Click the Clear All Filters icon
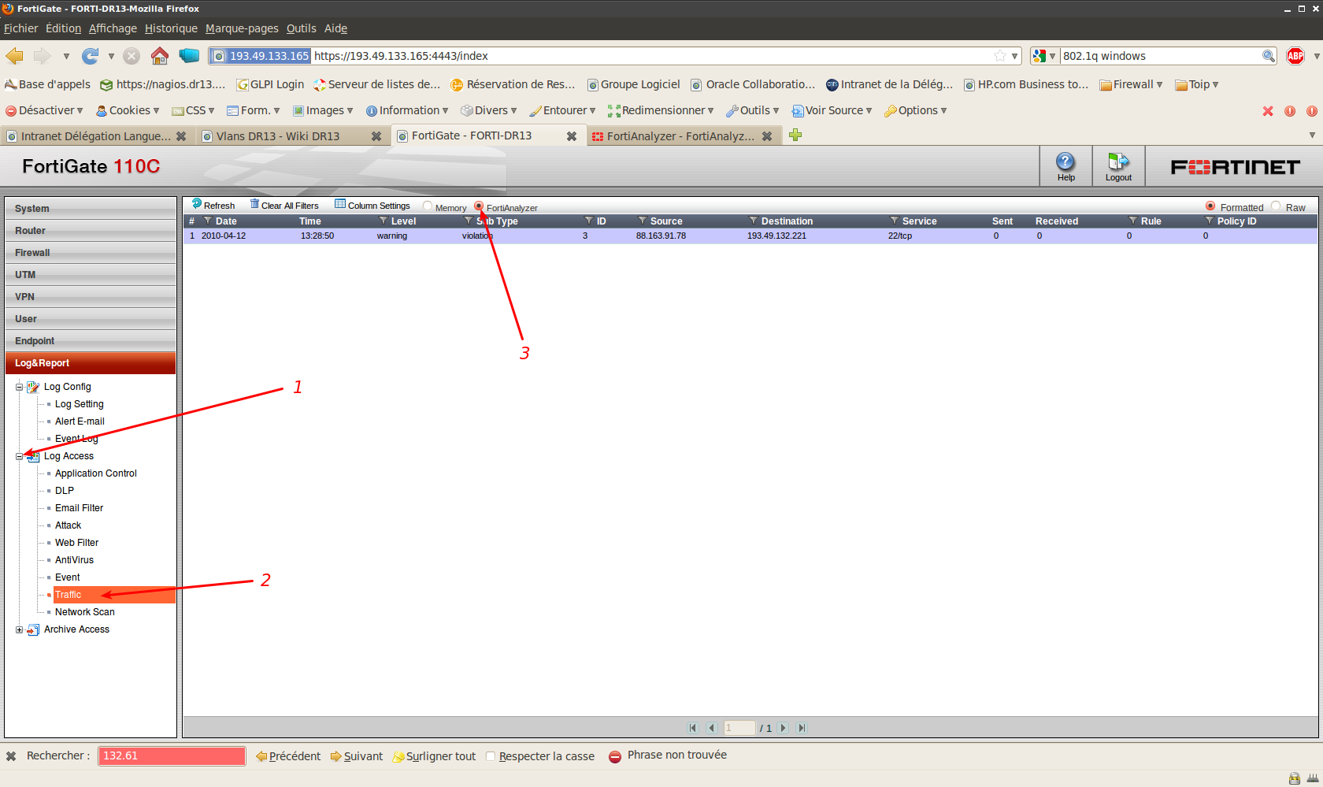1323x787 pixels. coord(254,205)
